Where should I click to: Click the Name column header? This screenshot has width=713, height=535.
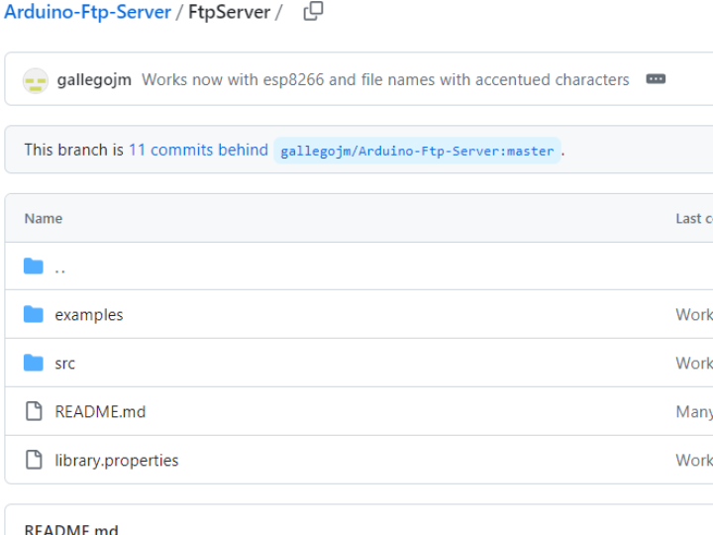tap(44, 218)
